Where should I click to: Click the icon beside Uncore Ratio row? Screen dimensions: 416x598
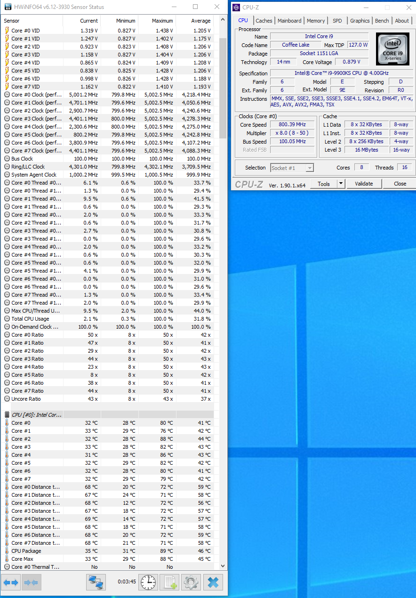coord(7,399)
